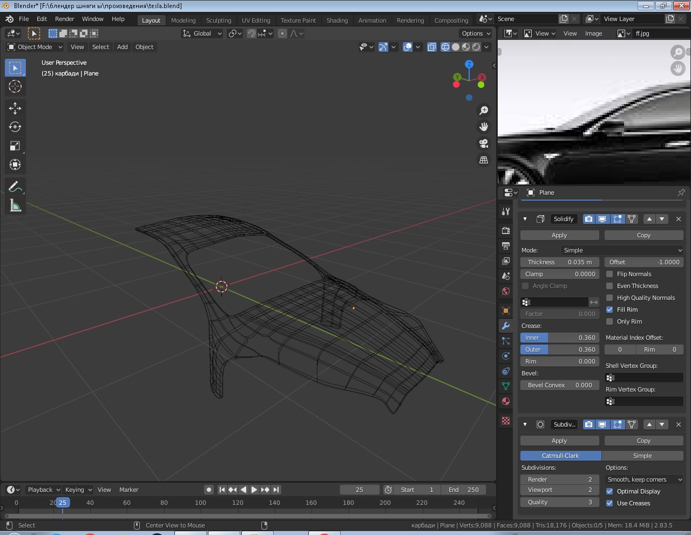Select the Annotate tool
The height and width of the screenshot is (535, 691).
pyautogui.click(x=15, y=187)
